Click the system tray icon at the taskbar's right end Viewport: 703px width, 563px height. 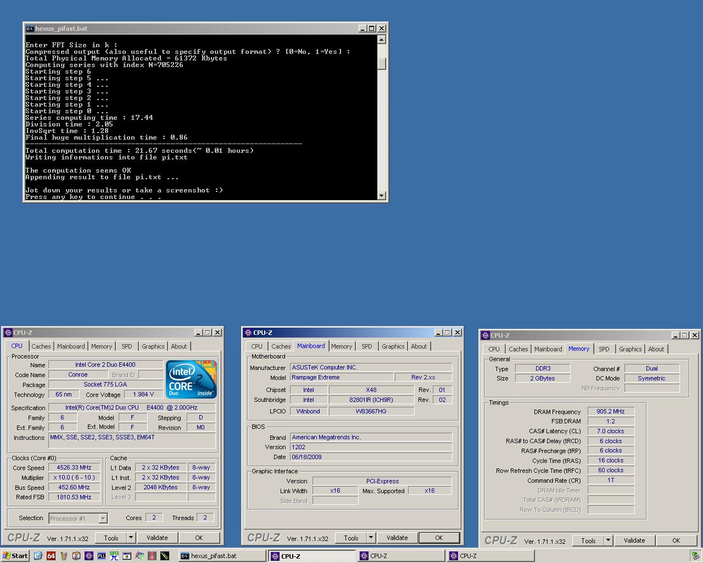point(695,556)
